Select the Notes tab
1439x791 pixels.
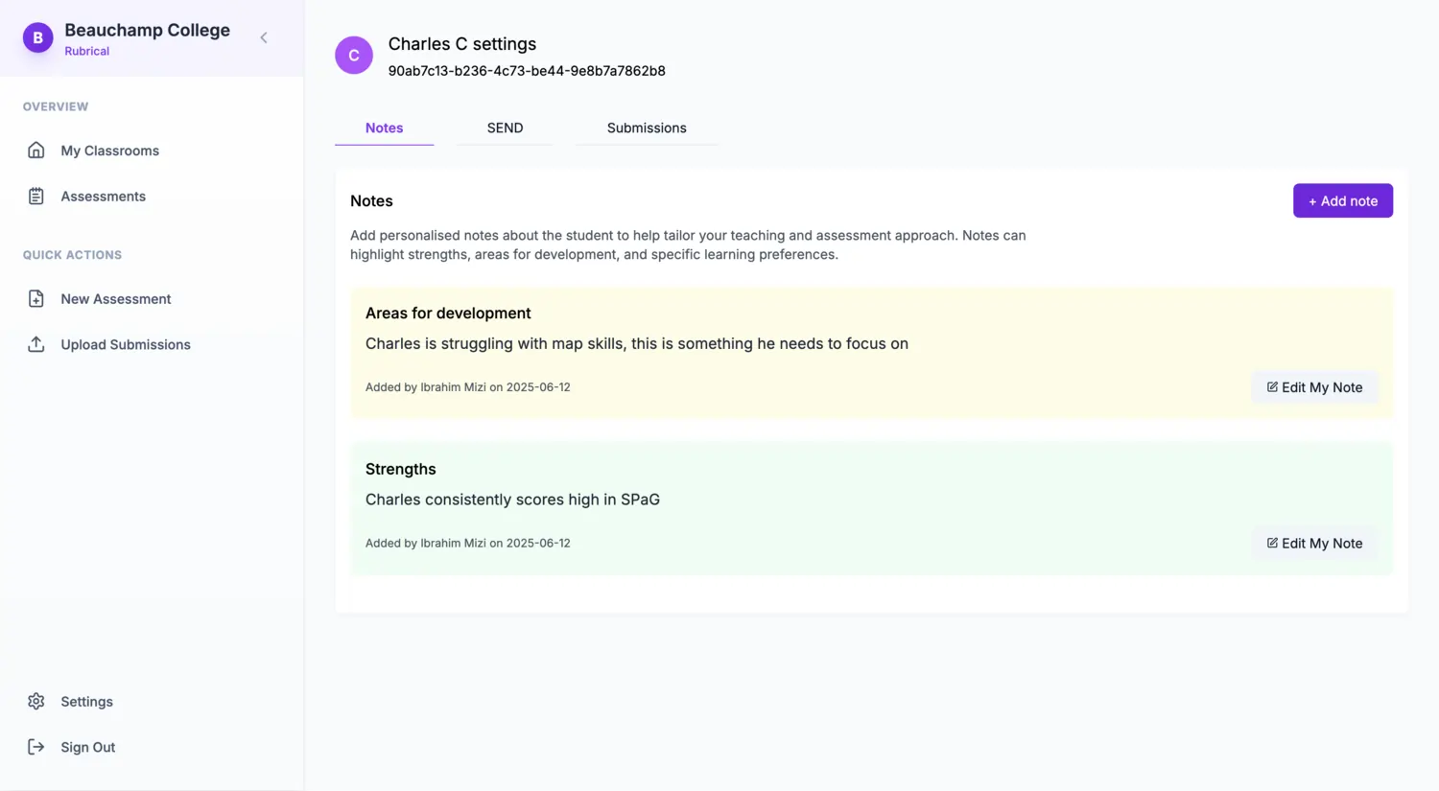click(384, 128)
